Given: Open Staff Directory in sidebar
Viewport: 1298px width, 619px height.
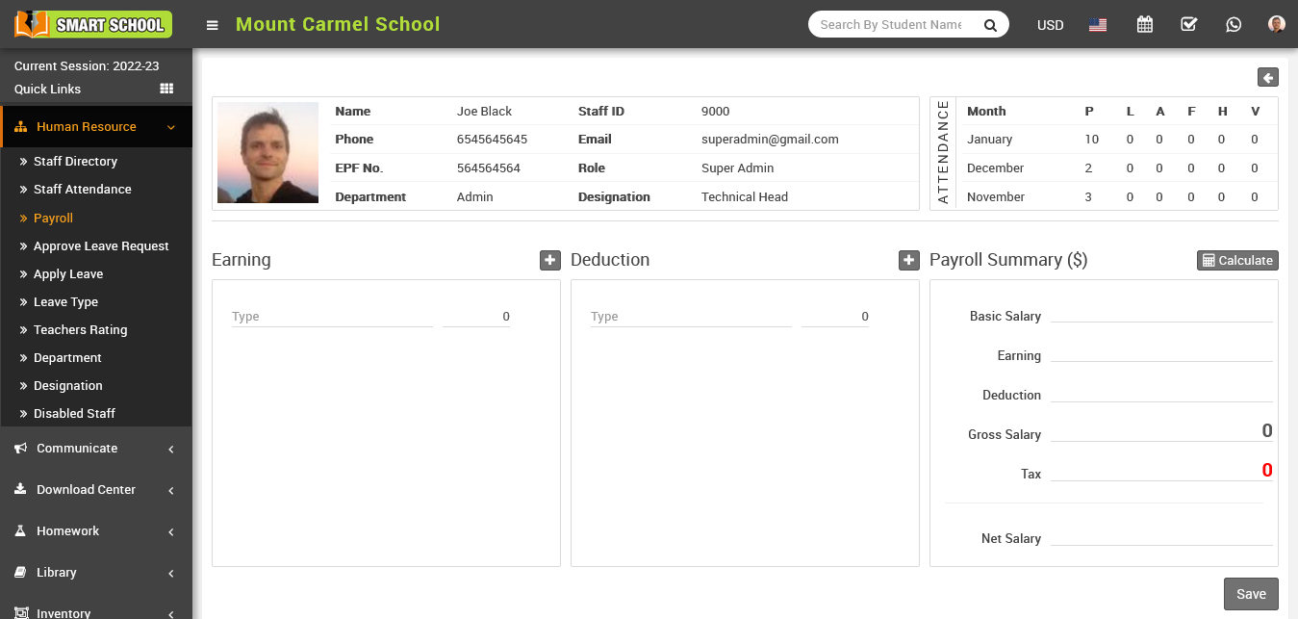Looking at the screenshot, I should tap(75, 162).
